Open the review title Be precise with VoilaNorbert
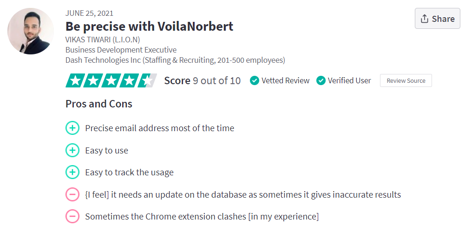 point(149,26)
